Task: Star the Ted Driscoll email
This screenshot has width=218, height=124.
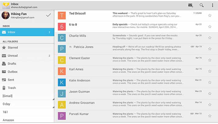Action: click(x=210, y=15)
